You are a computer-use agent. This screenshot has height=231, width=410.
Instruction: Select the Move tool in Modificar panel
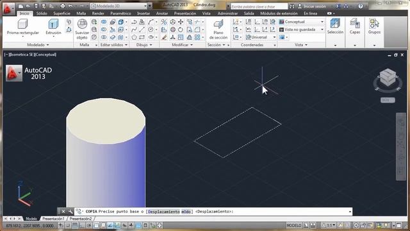tap(181, 22)
